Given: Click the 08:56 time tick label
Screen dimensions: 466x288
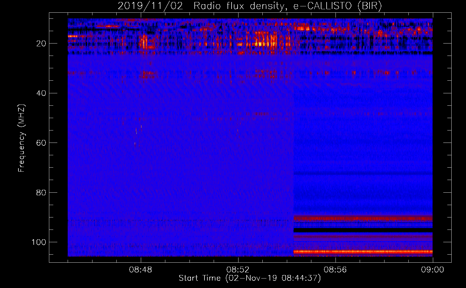Looking at the screenshot, I should pyautogui.click(x=335, y=270).
